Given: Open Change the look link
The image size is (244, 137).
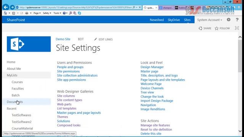Looking at the screenshot, I should coord(152,96).
